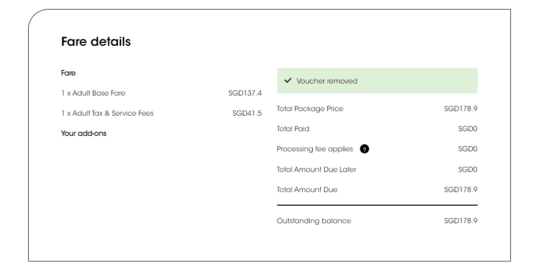Click the Total Amount Due Later label
The image size is (534, 271).
pyautogui.click(x=316, y=169)
